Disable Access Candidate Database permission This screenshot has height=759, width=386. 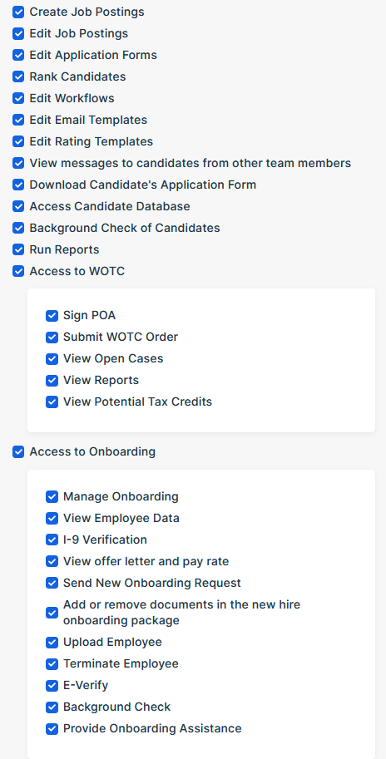(18, 207)
